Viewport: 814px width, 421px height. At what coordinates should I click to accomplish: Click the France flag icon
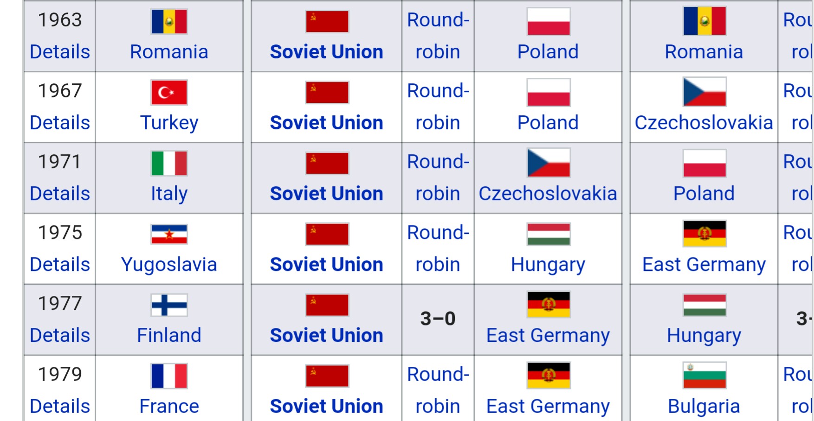[169, 376]
